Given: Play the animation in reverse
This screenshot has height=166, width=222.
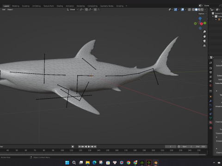Looking at the screenshot, I should tap(86, 147).
